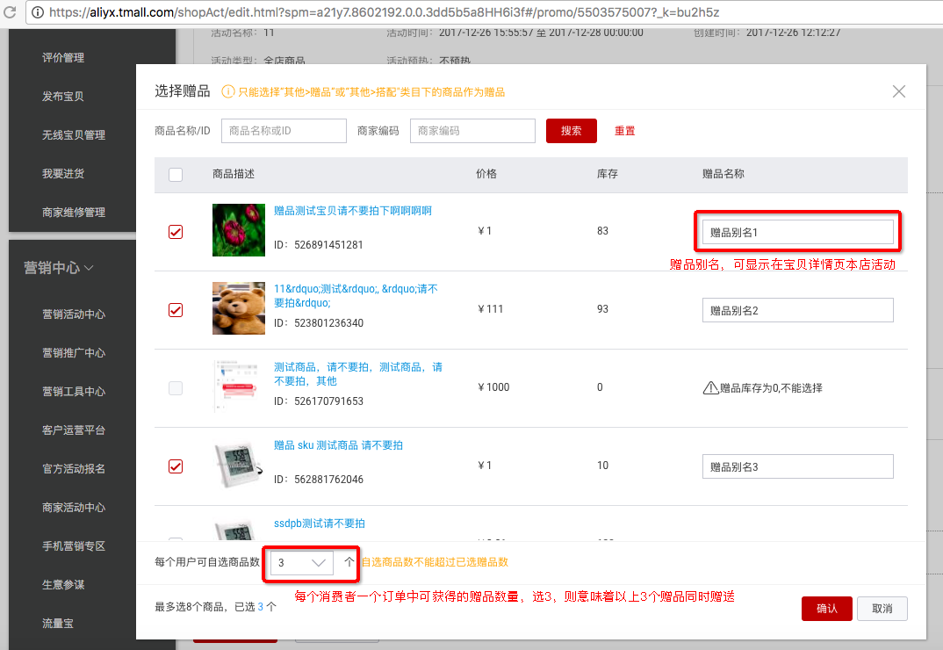The height and width of the screenshot is (650, 943).
Task: Uncheck the 11测试 teddy bear product checkbox
Action: pyautogui.click(x=176, y=310)
